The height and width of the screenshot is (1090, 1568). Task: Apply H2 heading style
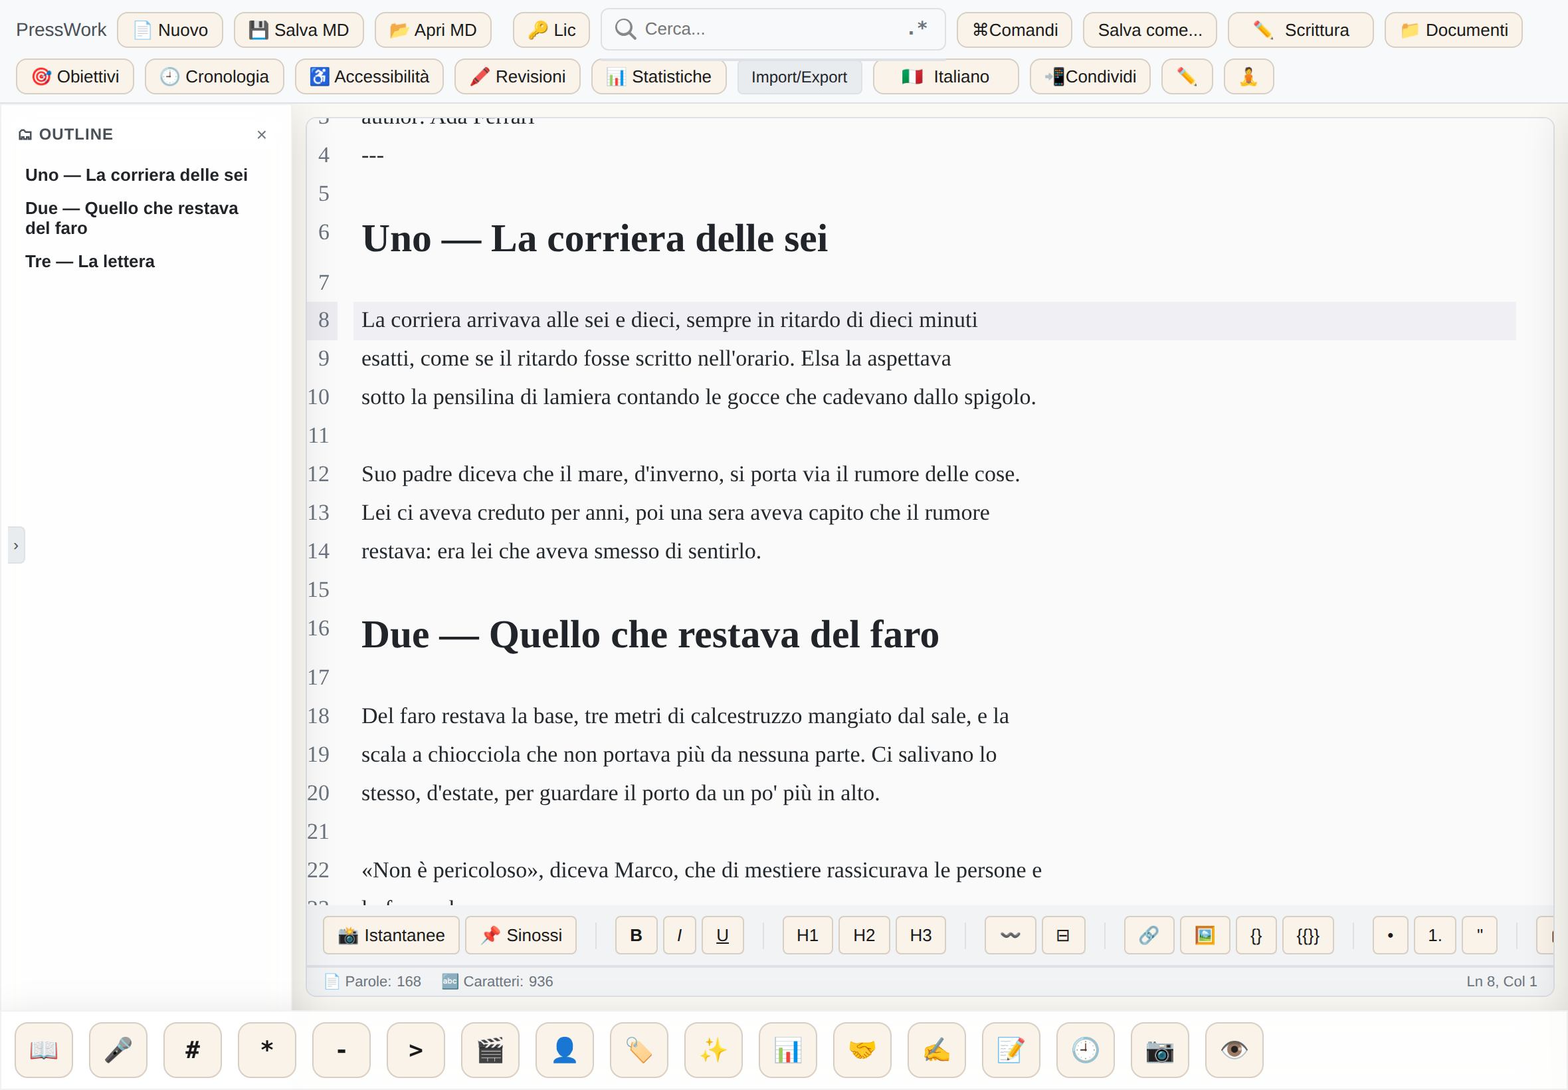(x=864, y=935)
